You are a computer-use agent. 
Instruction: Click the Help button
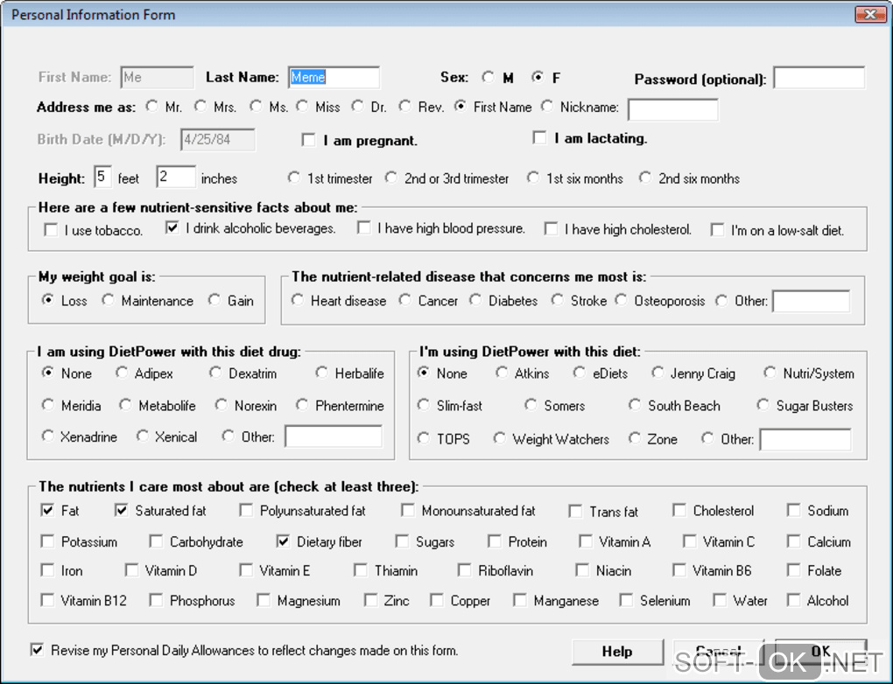tap(617, 652)
